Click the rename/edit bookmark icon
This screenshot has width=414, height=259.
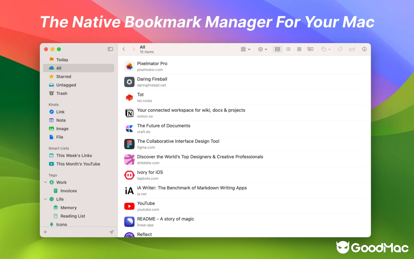[x=352, y=49]
